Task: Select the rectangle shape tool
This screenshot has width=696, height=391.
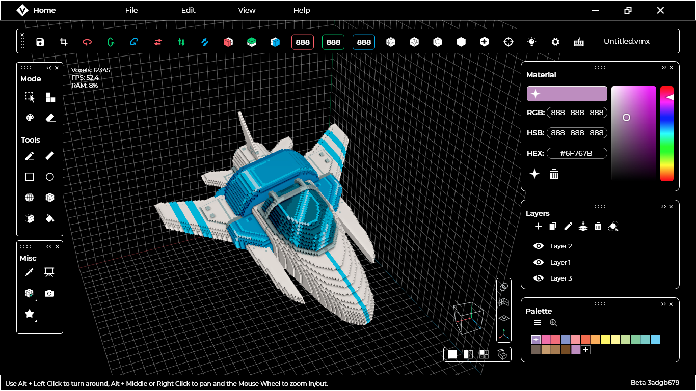Action: pyautogui.click(x=29, y=177)
